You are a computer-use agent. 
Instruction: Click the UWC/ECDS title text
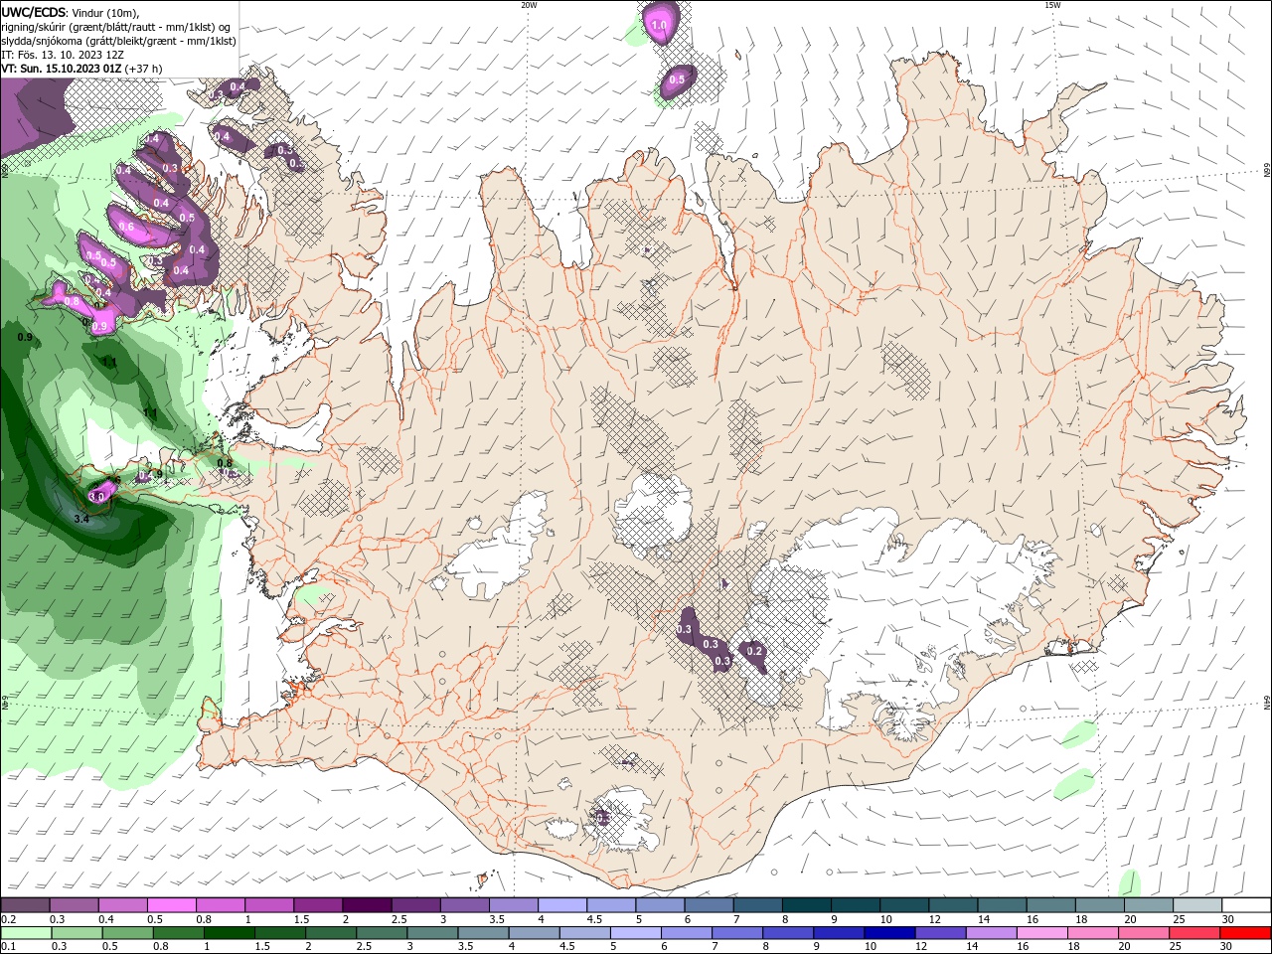[34, 12]
